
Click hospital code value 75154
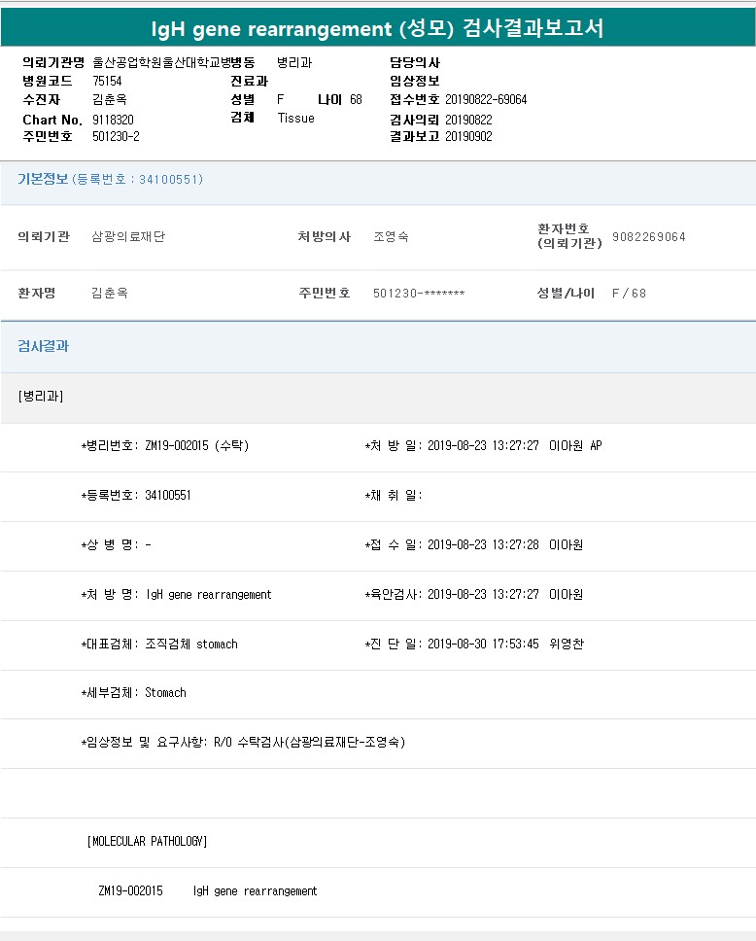pyautogui.click(x=107, y=81)
